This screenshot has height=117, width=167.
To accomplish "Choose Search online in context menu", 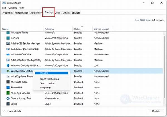I will point(47,83).
